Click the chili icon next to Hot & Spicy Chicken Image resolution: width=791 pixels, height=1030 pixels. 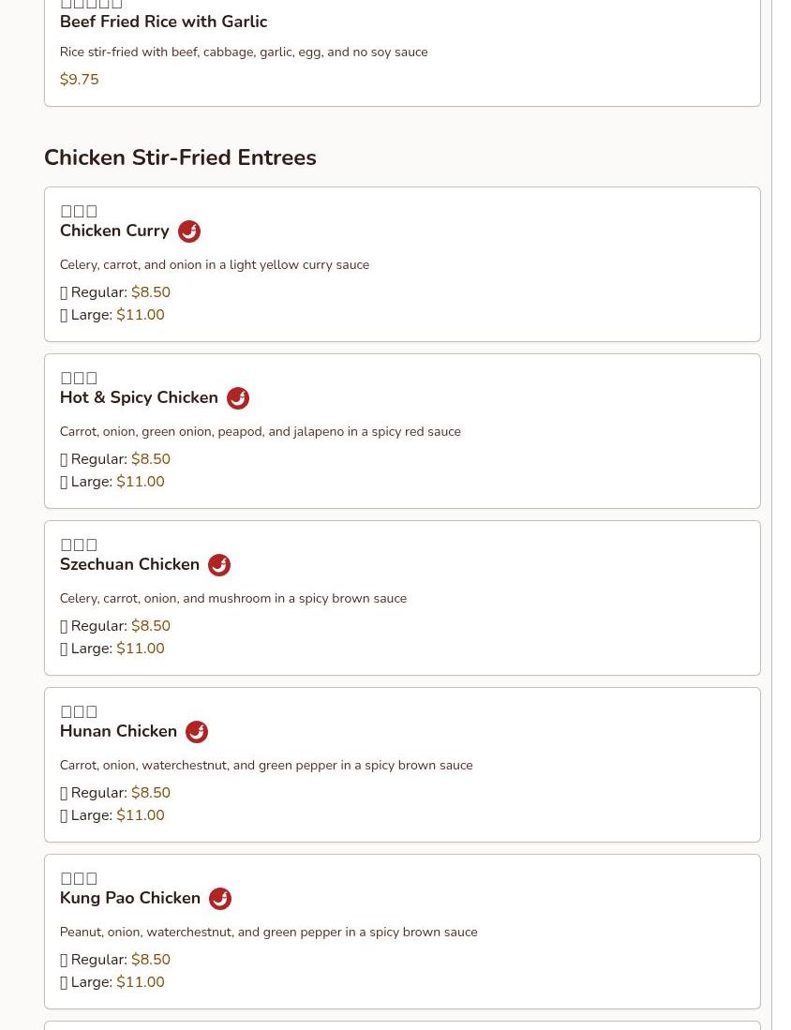point(238,398)
